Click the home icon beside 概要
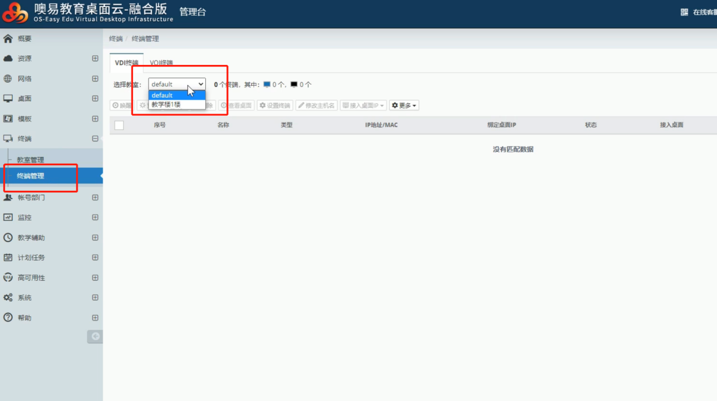 pos(8,39)
